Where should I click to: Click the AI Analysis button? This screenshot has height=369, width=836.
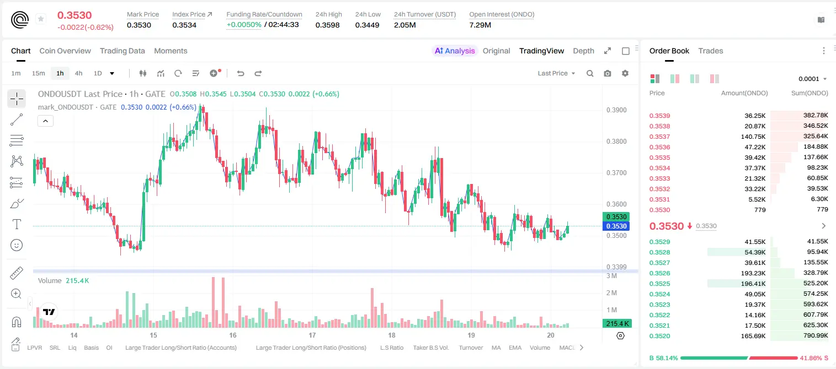[x=455, y=51]
